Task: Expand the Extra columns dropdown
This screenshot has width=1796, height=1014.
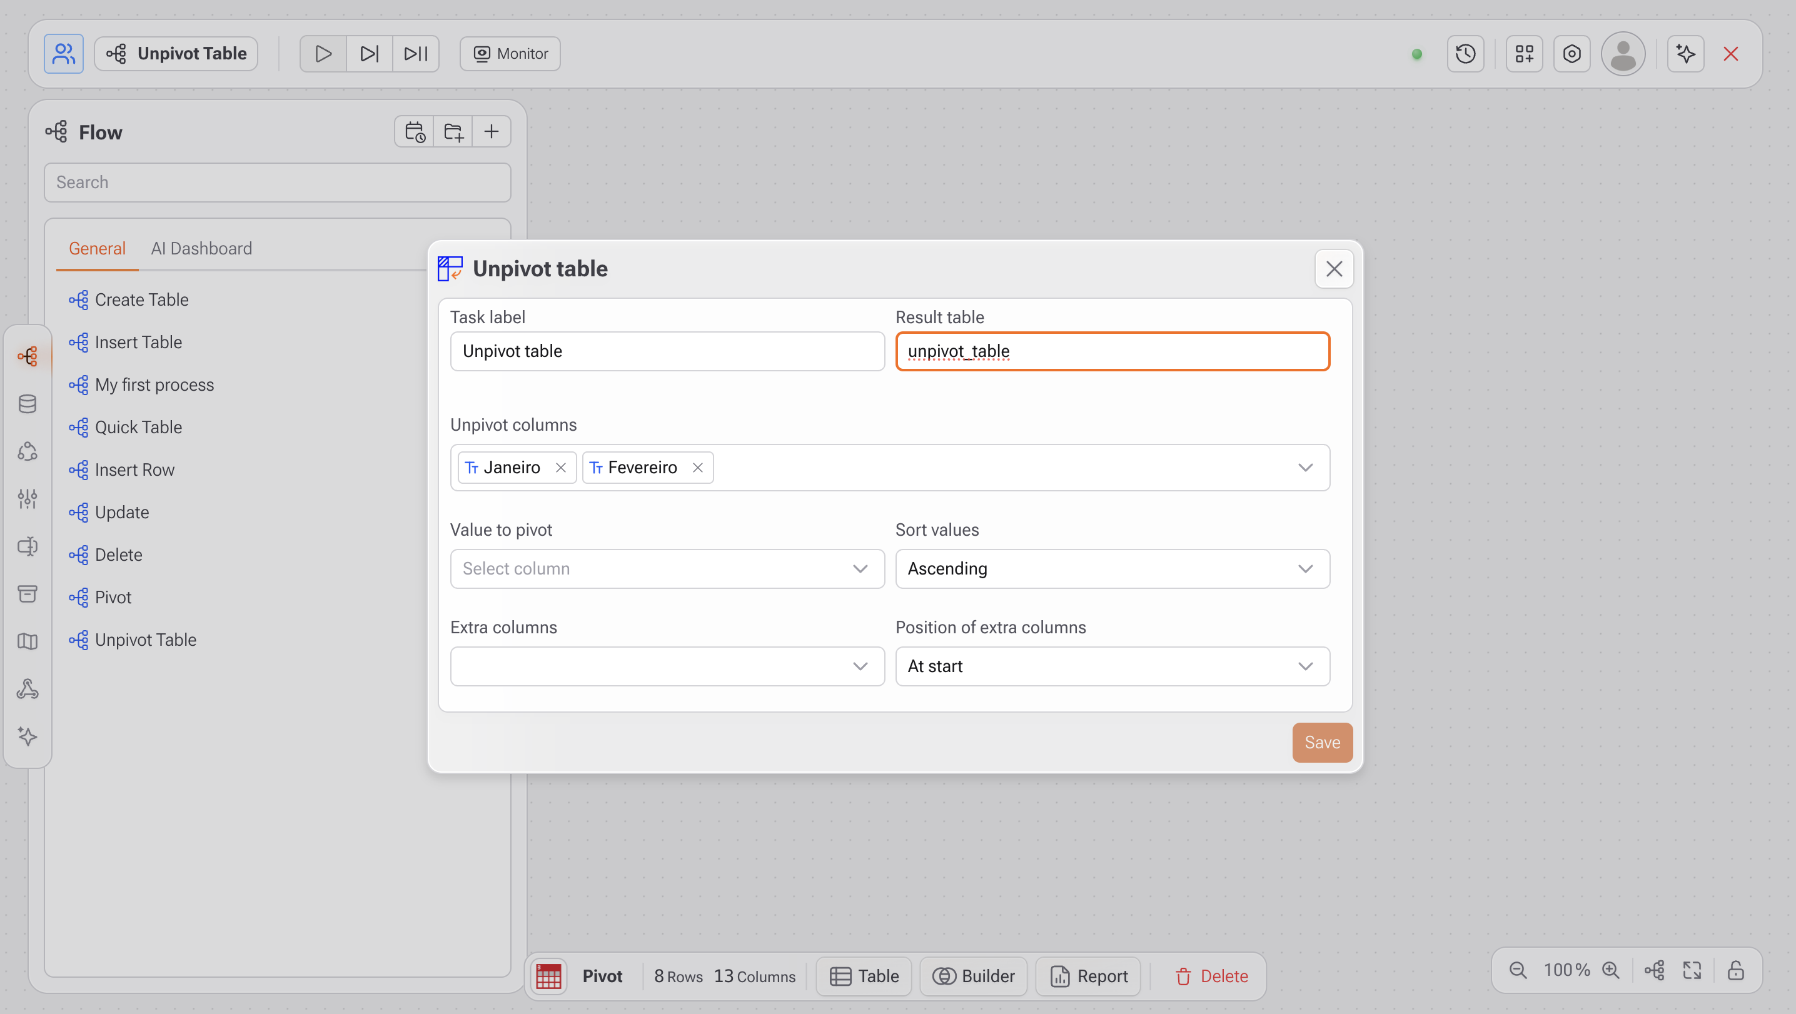Action: 667,666
